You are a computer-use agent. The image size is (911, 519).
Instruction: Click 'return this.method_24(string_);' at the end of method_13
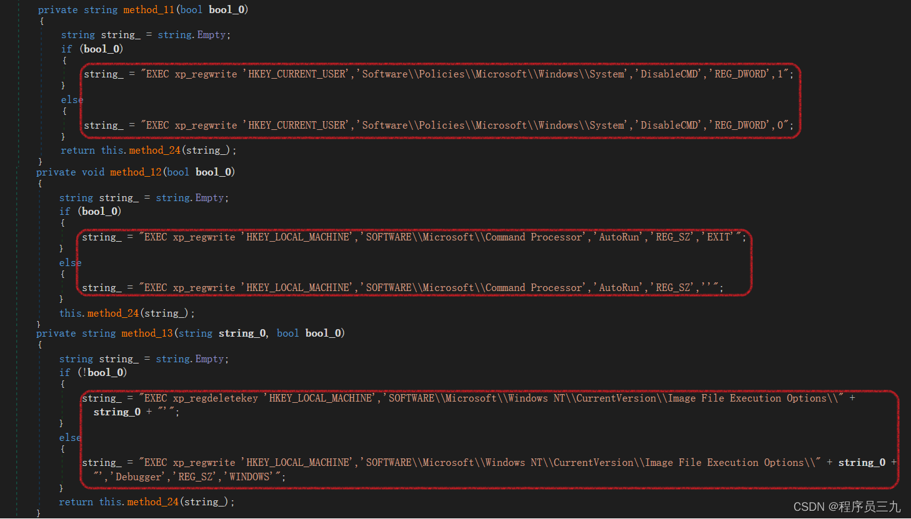coord(147,502)
